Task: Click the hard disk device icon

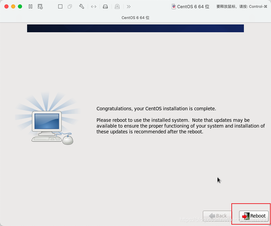Action: (x=105, y=6)
